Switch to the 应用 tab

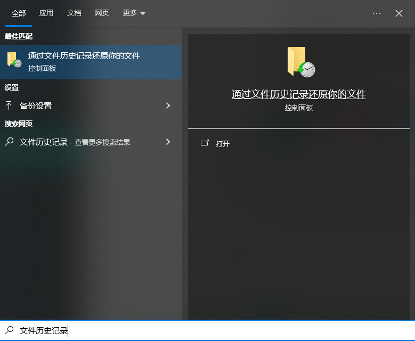click(x=46, y=13)
